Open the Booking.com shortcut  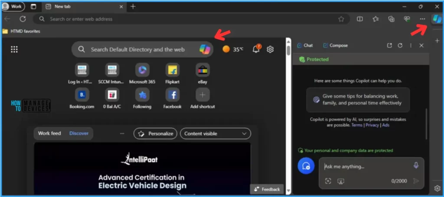pyautogui.click(x=82, y=98)
